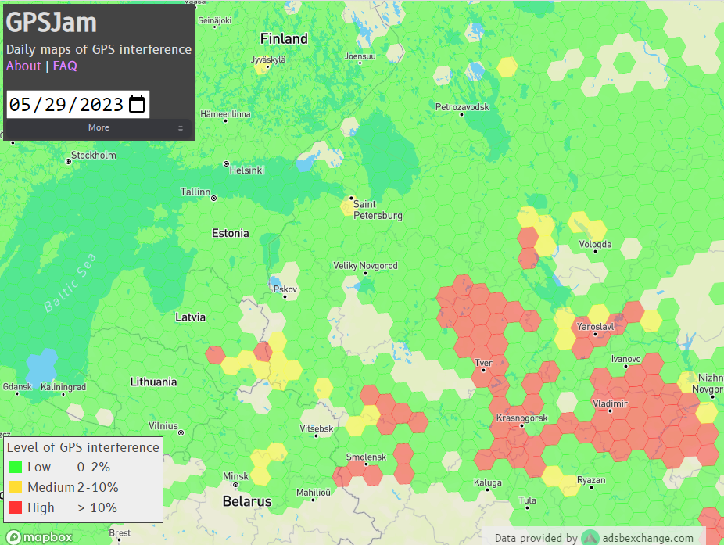Click the Vladimir city label
This screenshot has width=724, height=545.
[610, 403]
